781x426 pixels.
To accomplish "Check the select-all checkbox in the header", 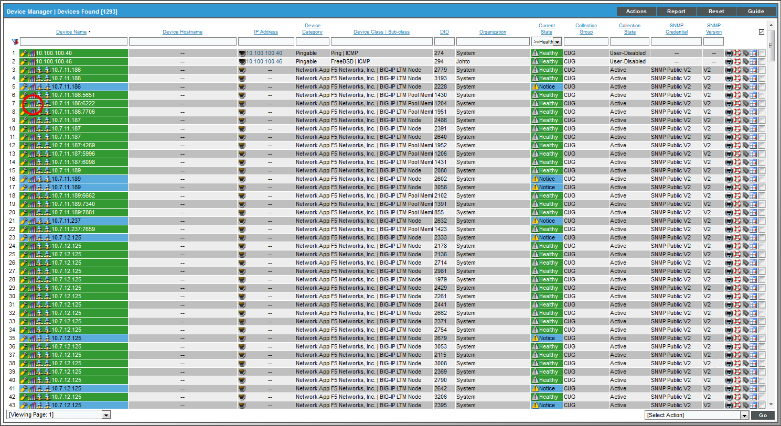I will click(x=762, y=31).
